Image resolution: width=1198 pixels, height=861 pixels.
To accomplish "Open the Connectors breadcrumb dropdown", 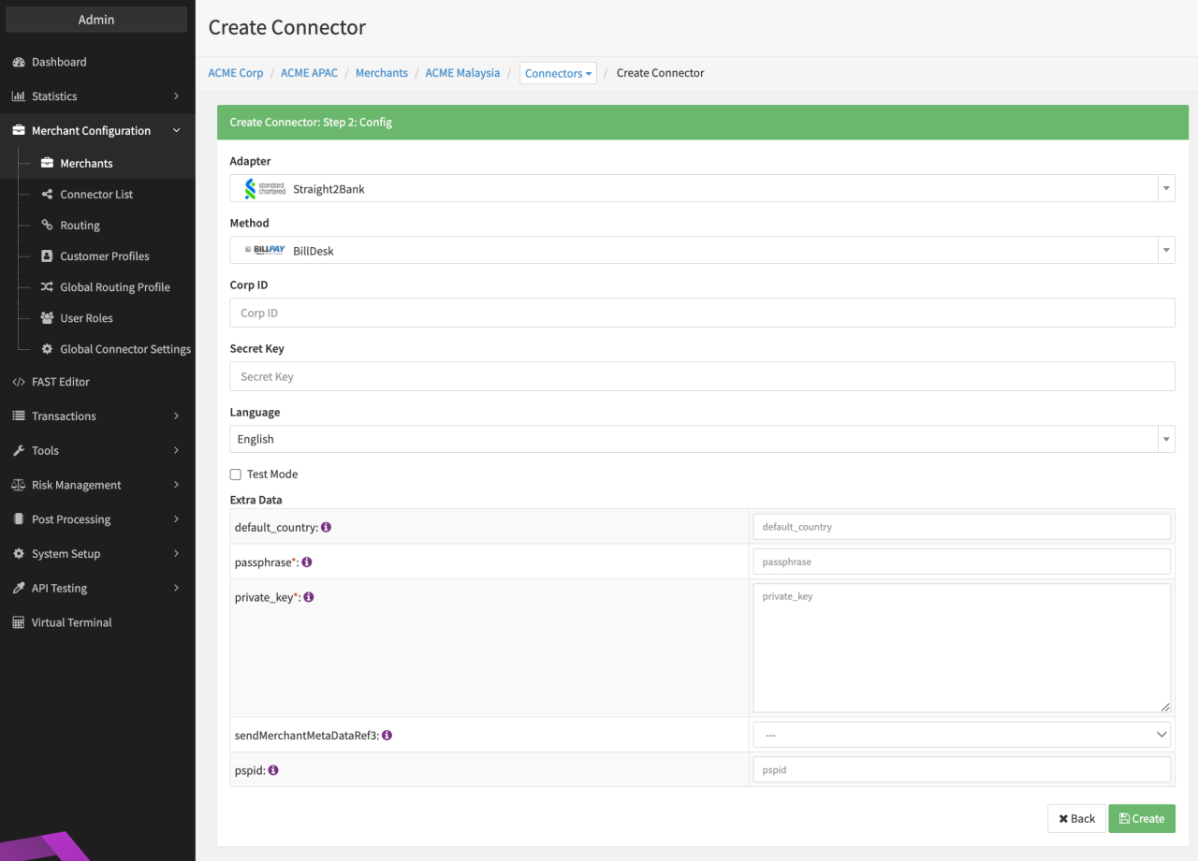I will pos(558,73).
